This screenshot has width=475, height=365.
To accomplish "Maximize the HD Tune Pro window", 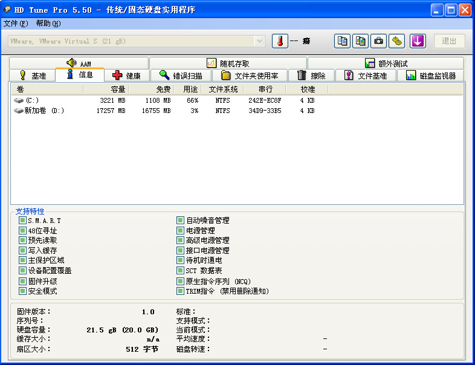I will click(x=451, y=10).
